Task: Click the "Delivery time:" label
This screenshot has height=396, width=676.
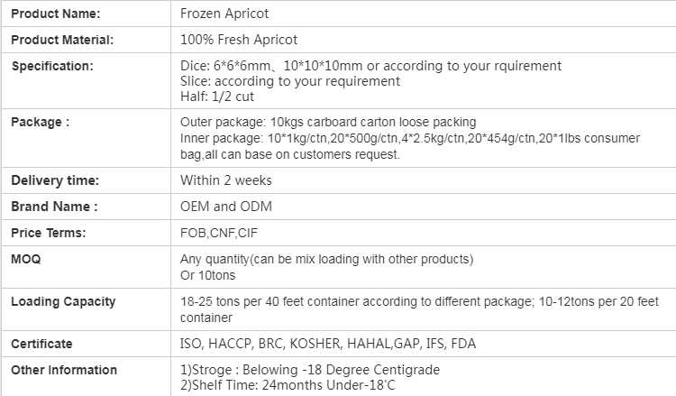Action: (x=55, y=180)
